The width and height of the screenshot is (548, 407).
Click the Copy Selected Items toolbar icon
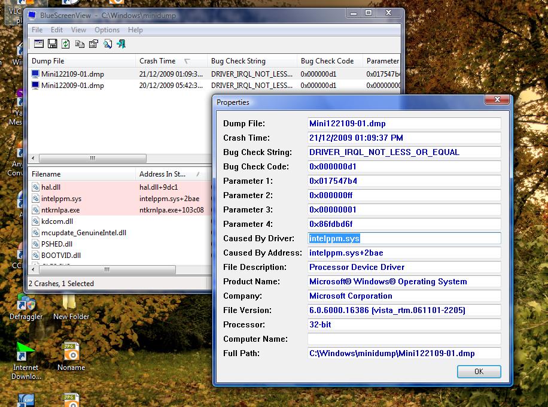click(x=80, y=44)
